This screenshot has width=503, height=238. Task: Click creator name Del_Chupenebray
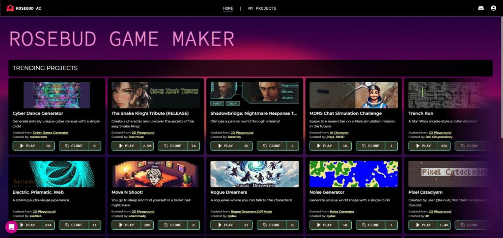point(439,137)
